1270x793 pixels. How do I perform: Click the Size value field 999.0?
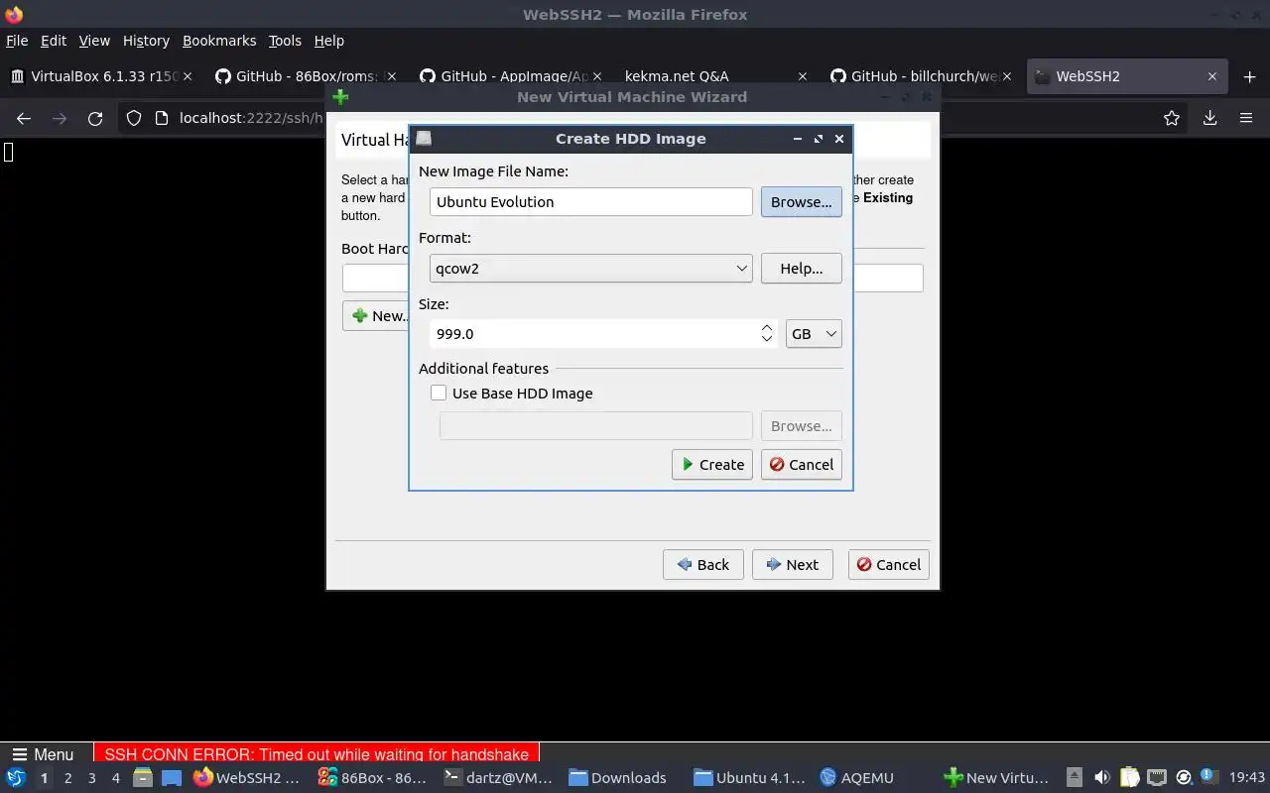[x=595, y=334]
